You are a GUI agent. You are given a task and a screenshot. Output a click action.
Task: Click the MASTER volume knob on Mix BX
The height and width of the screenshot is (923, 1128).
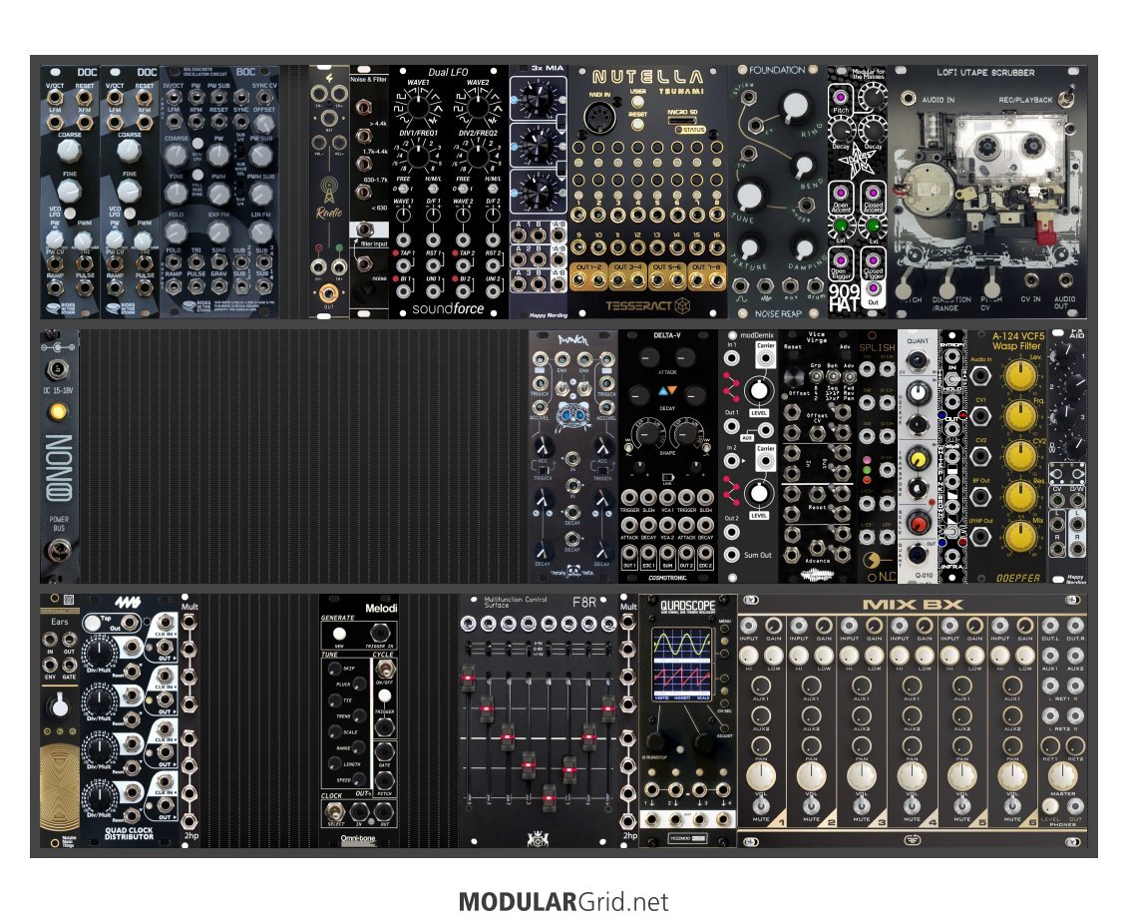pos(1062,775)
